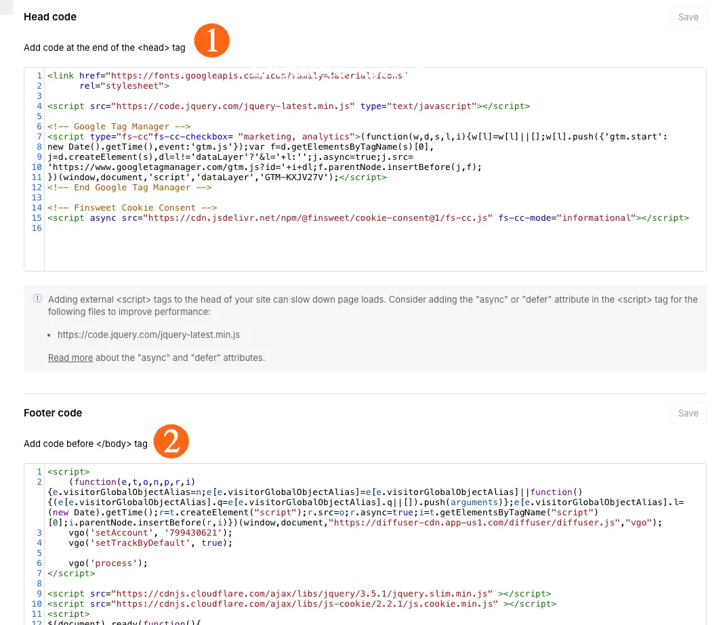Click the 'new Date().getTime()' line in head code
Image resolution: width=723 pixels, height=625 pixels.
click(x=241, y=146)
